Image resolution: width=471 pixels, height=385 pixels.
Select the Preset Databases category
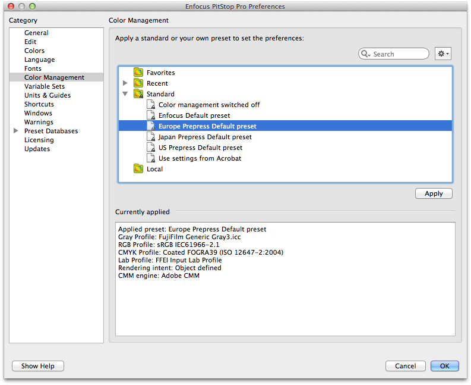coord(51,131)
